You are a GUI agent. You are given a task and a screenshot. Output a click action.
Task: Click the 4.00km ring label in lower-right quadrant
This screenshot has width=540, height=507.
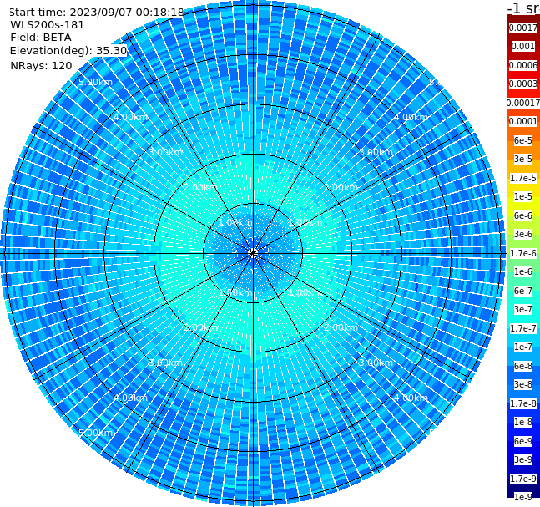tap(411, 398)
